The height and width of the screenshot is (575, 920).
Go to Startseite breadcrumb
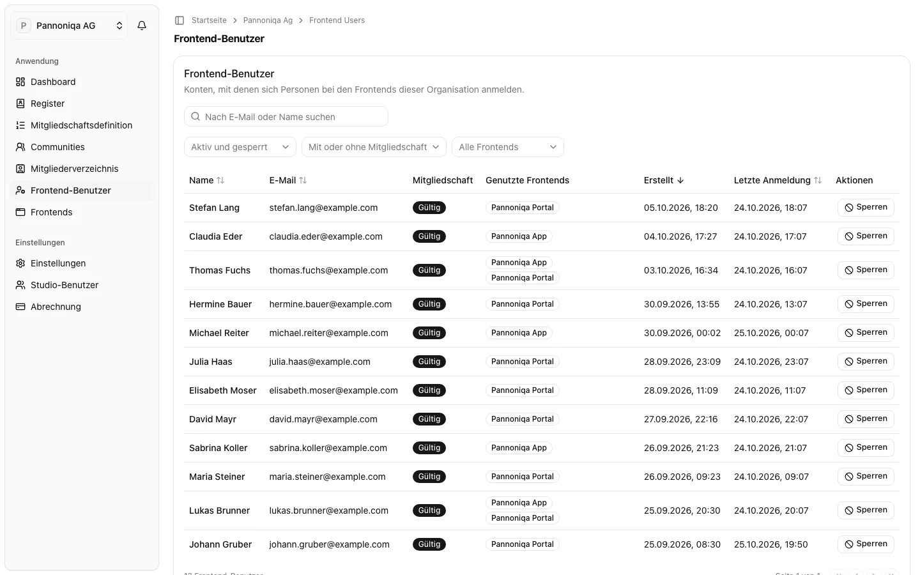[x=209, y=20]
